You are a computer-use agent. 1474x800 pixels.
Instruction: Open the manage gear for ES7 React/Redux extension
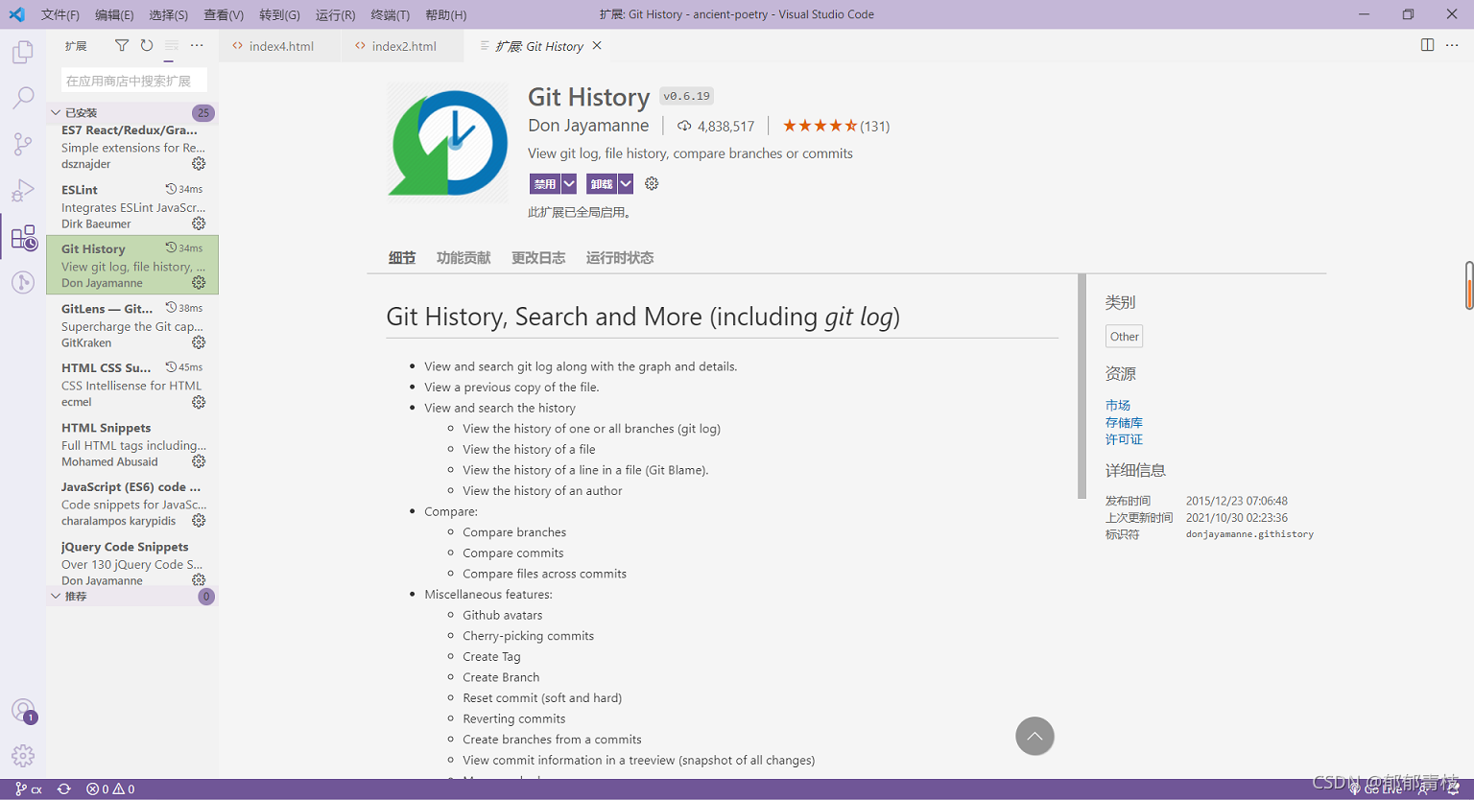pos(199,164)
